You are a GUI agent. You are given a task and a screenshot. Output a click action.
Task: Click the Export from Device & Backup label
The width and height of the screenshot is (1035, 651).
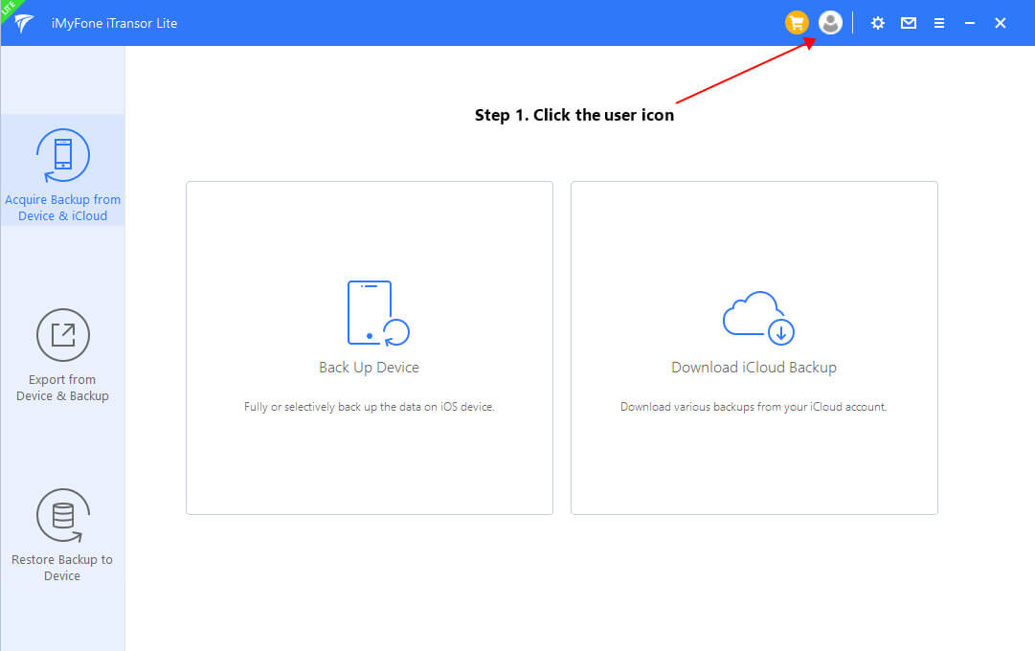click(x=62, y=388)
